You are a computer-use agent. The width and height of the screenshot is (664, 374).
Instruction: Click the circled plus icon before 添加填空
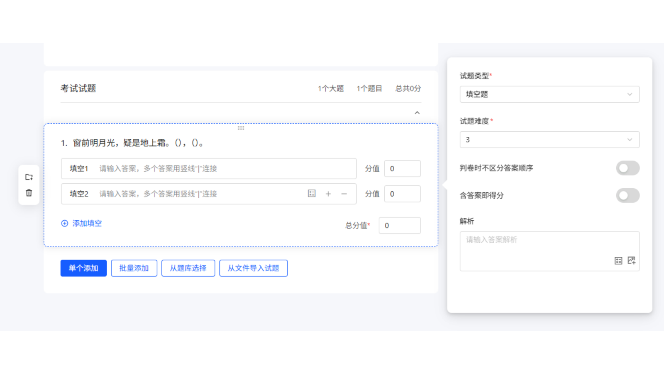click(64, 223)
